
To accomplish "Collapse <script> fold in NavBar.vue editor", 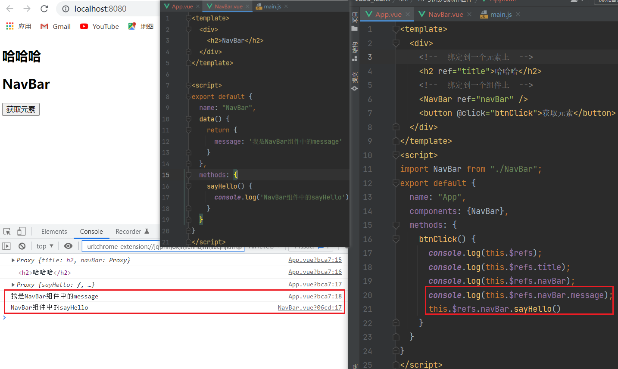I will coord(188,85).
